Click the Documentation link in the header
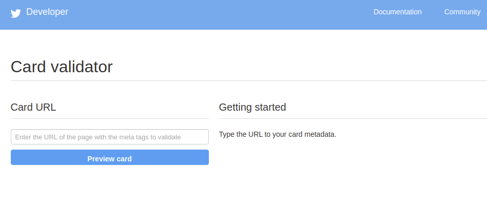 click(x=397, y=12)
